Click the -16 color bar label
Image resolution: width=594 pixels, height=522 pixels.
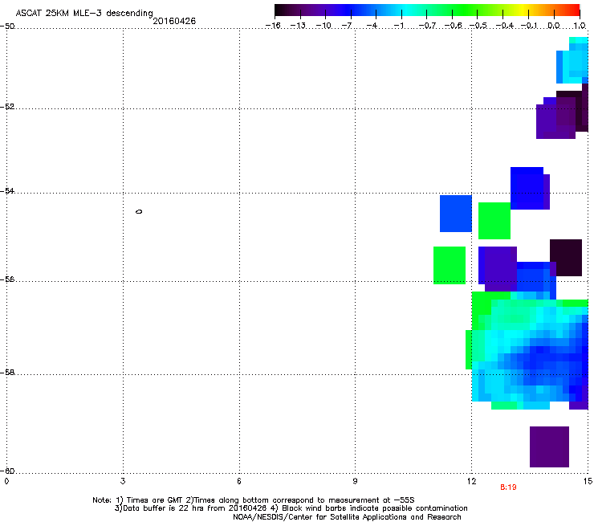coord(273,26)
